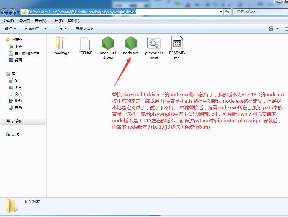
Task: Select the LICENSE file icon
Action: tap(85, 43)
